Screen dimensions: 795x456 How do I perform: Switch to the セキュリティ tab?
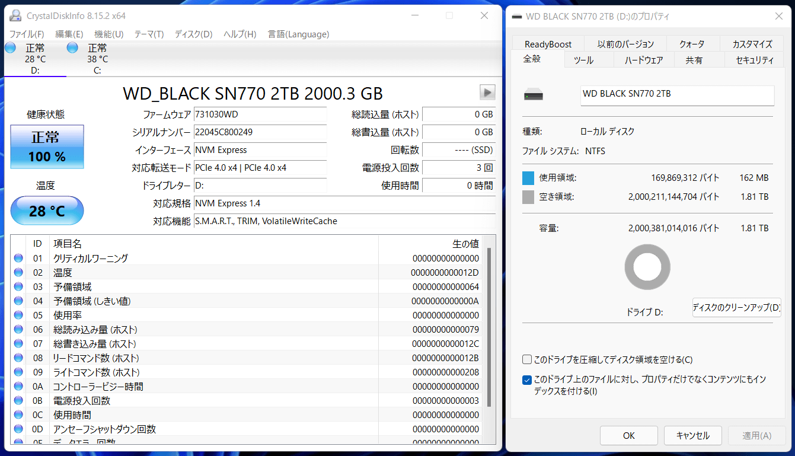pos(755,60)
